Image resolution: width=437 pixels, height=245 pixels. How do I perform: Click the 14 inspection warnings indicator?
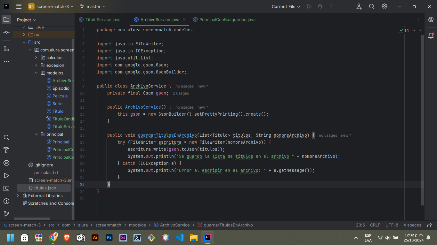(404, 30)
